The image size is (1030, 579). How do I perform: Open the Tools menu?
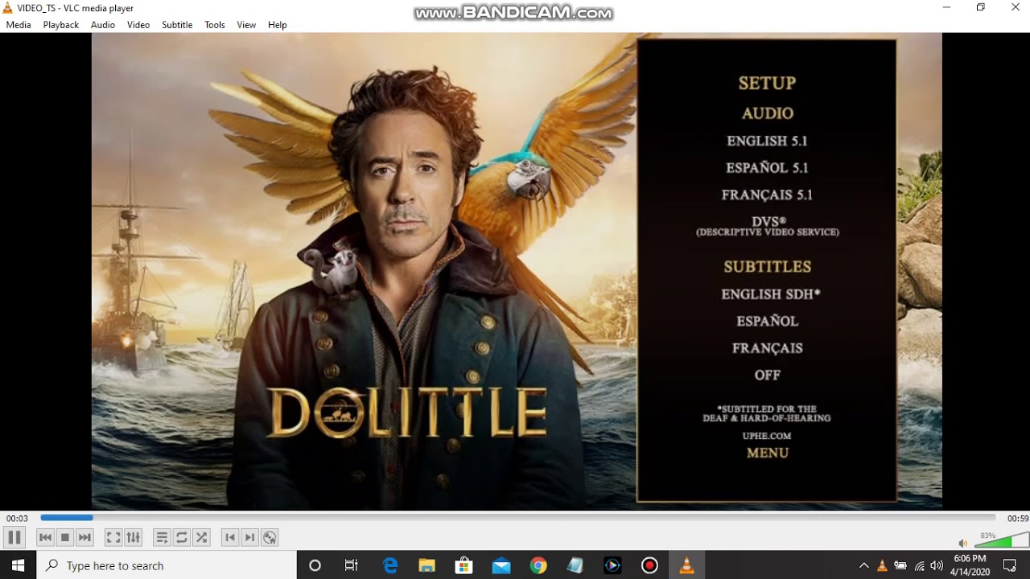(x=215, y=25)
